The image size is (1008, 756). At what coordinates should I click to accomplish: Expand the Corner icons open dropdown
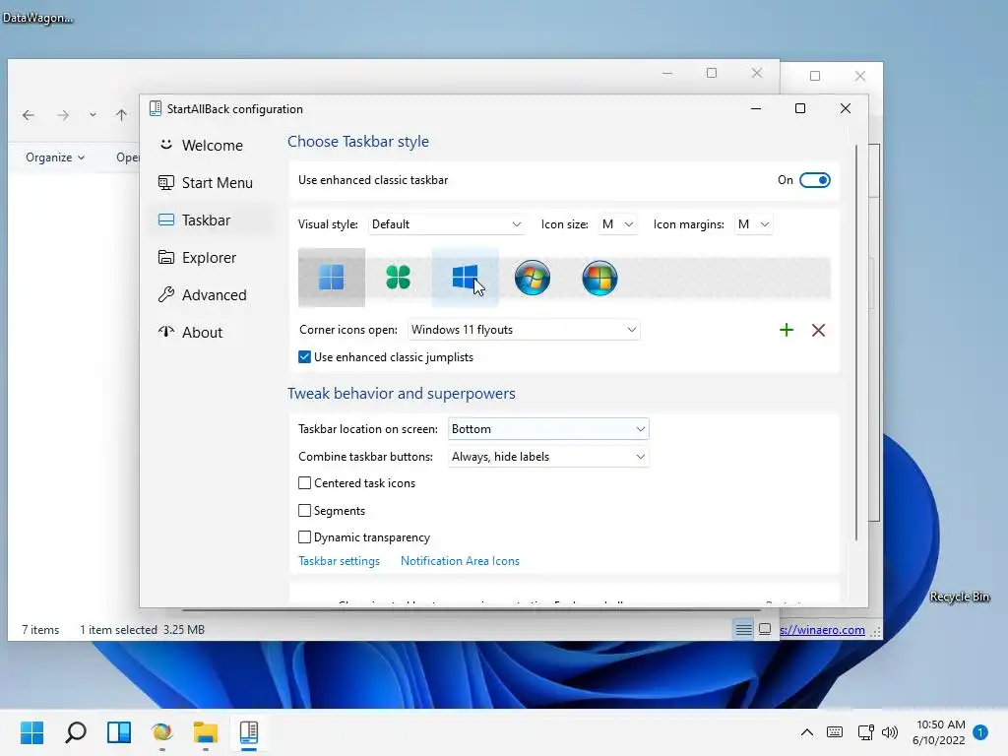pyautogui.click(x=524, y=330)
